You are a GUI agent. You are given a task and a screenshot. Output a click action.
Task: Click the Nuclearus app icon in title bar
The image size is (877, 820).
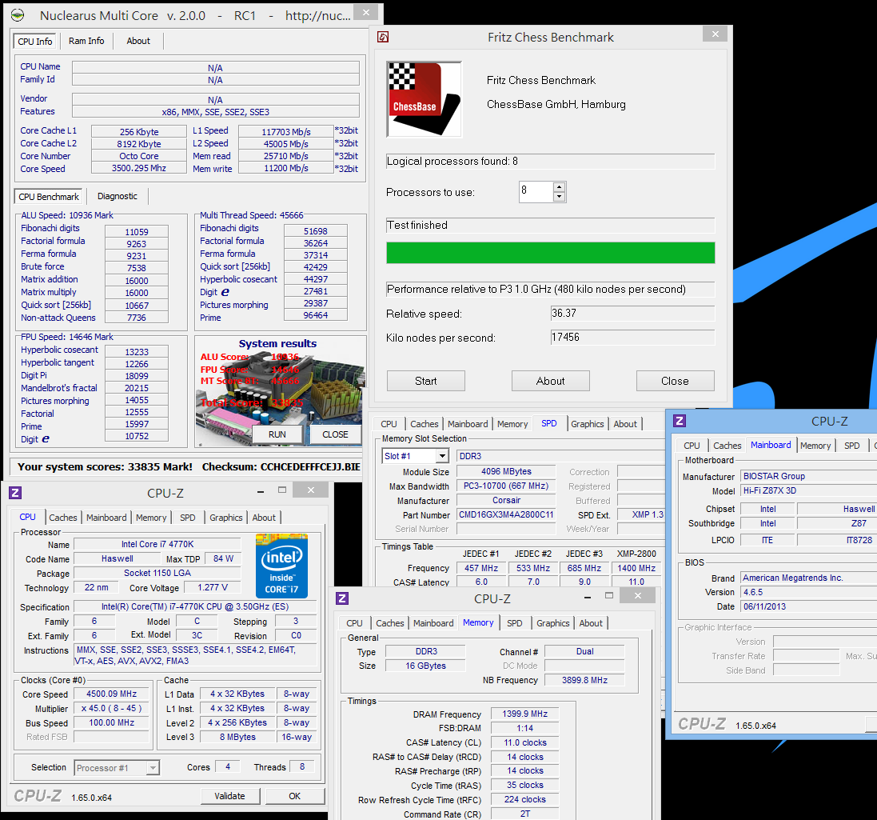(x=18, y=15)
